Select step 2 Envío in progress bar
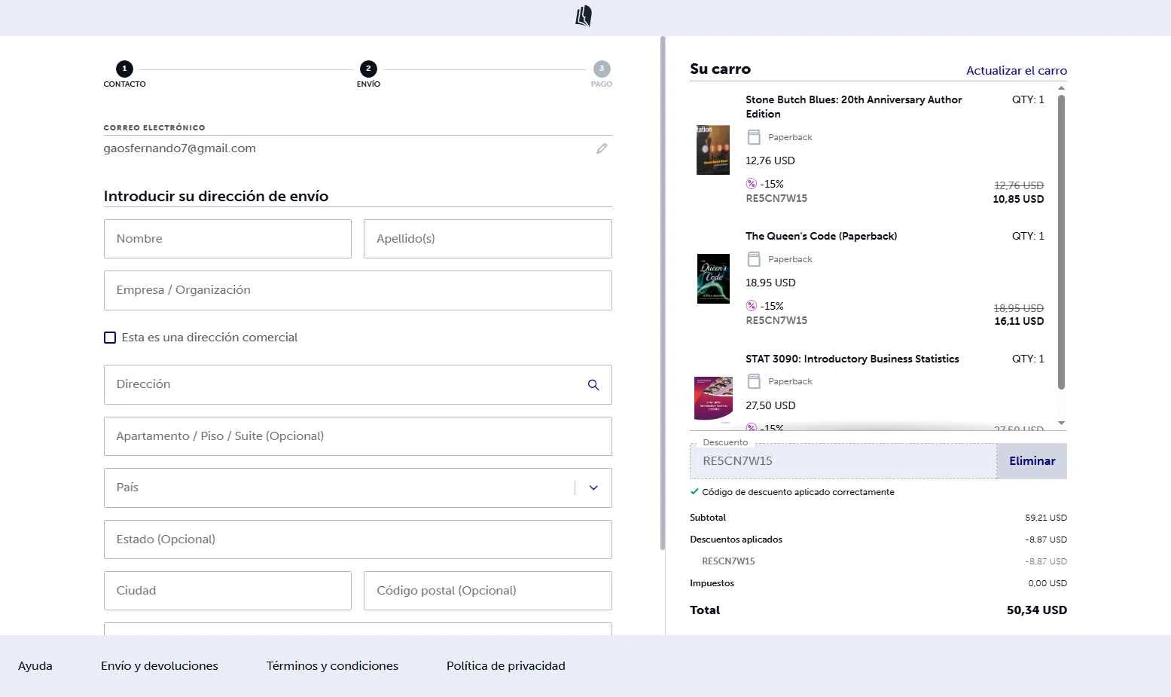This screenshot has width=1171, height=697. [368, 69]
